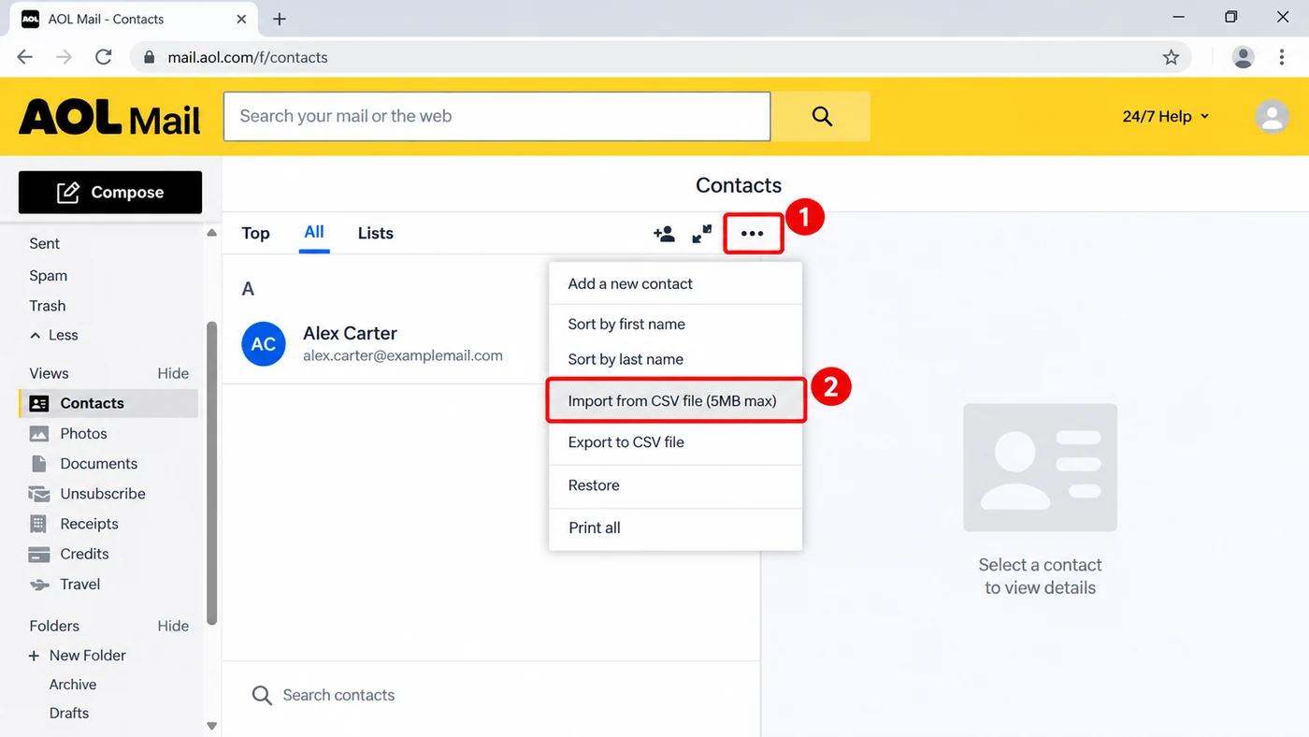Click the lock site info icon
1309x737 pixels.
[149, 57]
